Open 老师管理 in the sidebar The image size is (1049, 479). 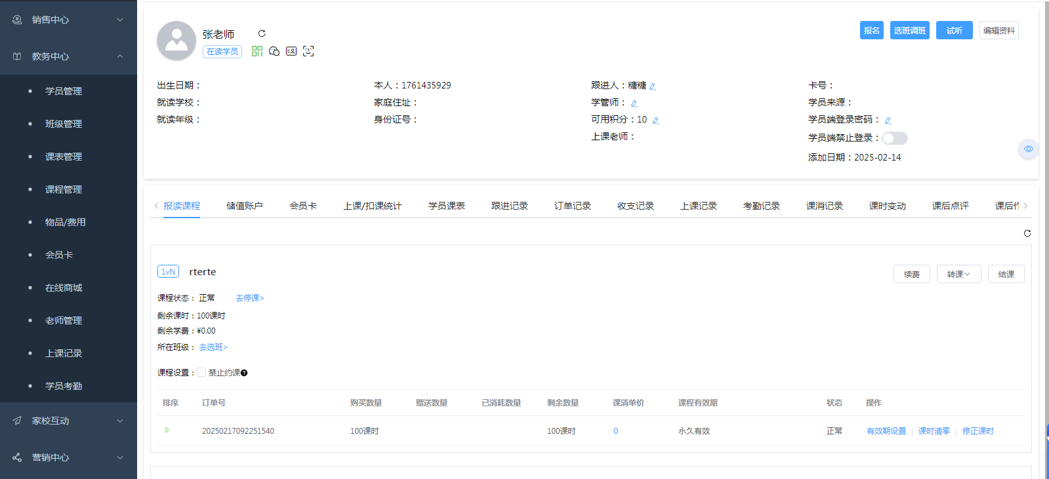coord(64,320)
